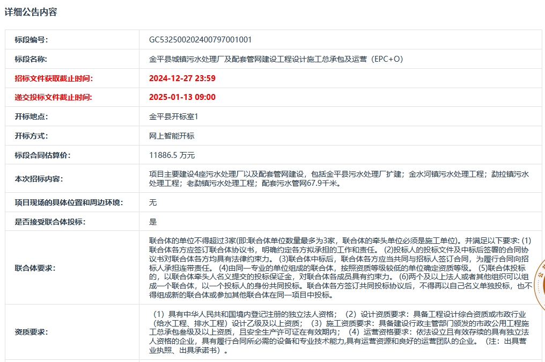Image resolution: width=545 pixels, height=362 pixels.
Task: Click the 标段合同估算价 label
Action: click(x=42, y=155)
